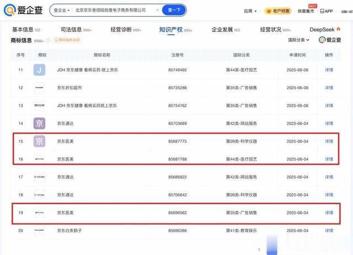Click the name in row 11, JDH 京东健康 看病买药-就上京东

(x=87, y=70)
